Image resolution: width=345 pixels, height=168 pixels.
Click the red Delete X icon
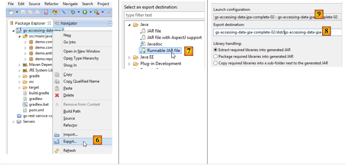[x=57, y=95]
